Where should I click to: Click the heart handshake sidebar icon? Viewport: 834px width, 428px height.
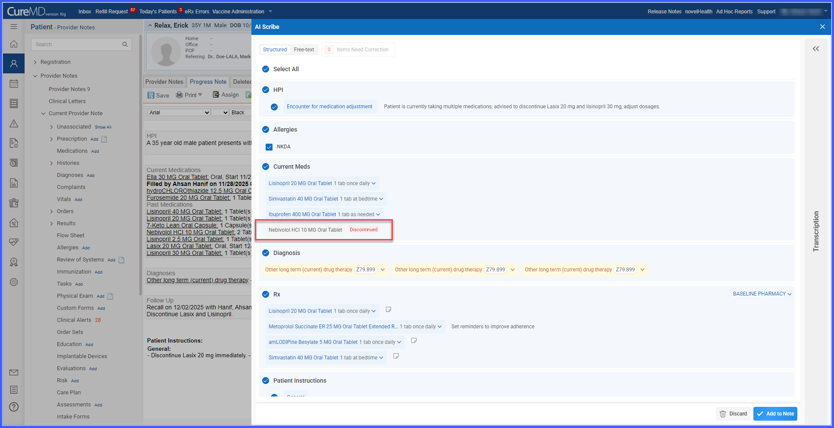click(14, 242)
